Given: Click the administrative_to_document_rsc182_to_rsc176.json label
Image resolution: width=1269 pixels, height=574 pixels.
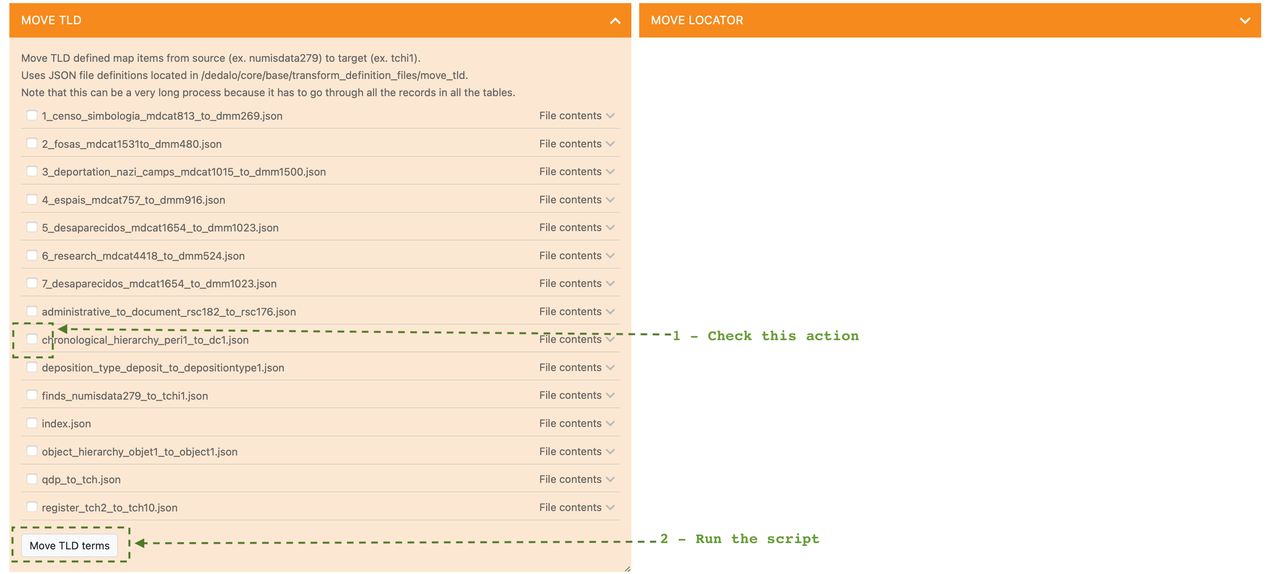Looking at the screenshot, I should 169,312.
